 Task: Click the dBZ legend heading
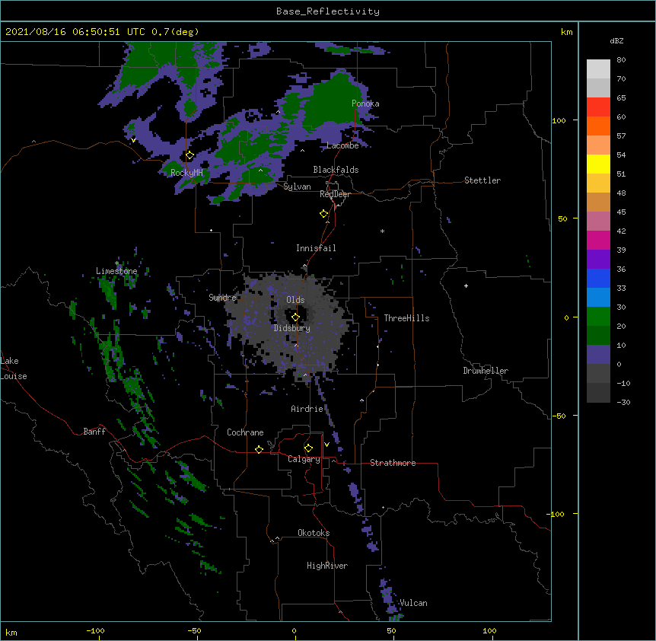616,41
